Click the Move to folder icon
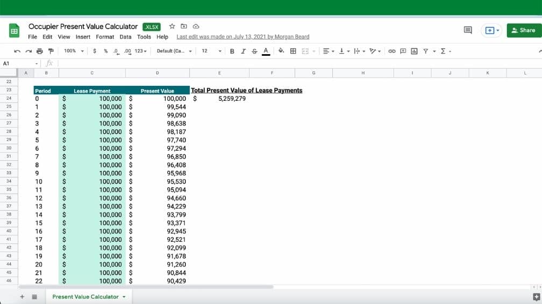The width and height of the screenshot is (542, 304). pos(184,26)
